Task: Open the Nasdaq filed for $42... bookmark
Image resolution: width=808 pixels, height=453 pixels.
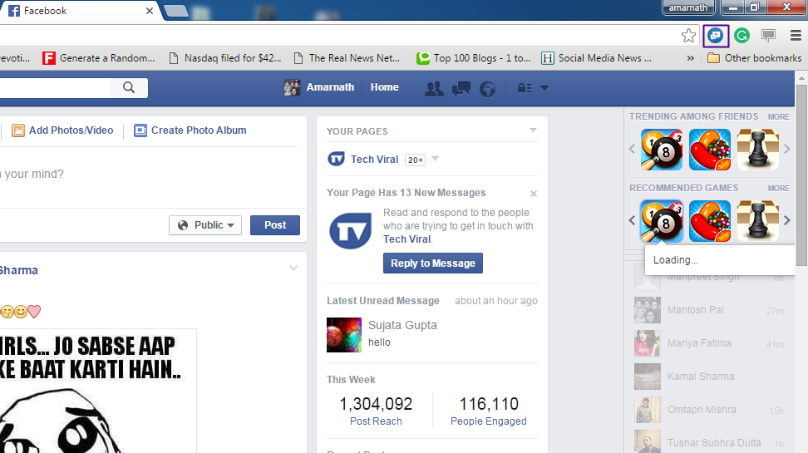Action: (225, 58)
